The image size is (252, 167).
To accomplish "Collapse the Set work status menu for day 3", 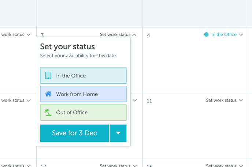I will click(118, 34).
